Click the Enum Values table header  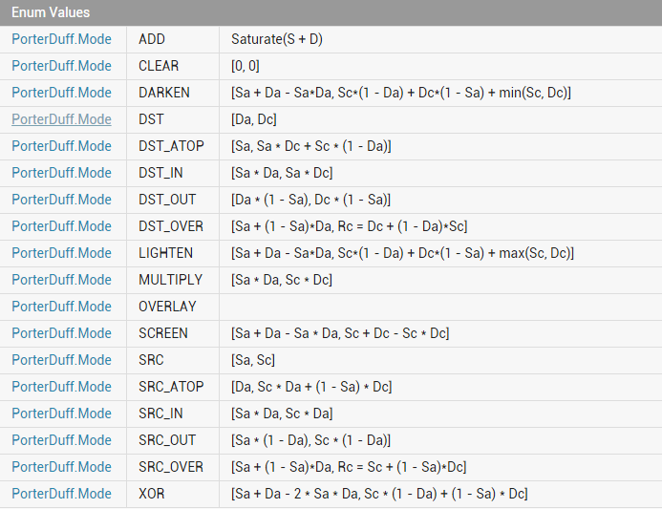pos(331,12)
